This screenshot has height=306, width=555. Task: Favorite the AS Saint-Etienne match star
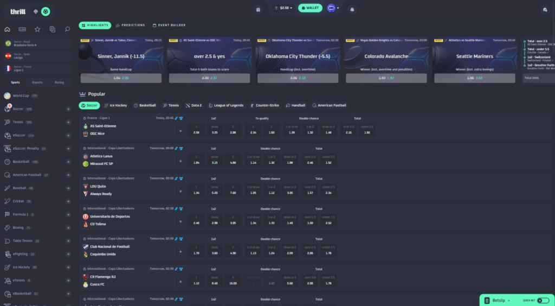(x=180, y=131)
